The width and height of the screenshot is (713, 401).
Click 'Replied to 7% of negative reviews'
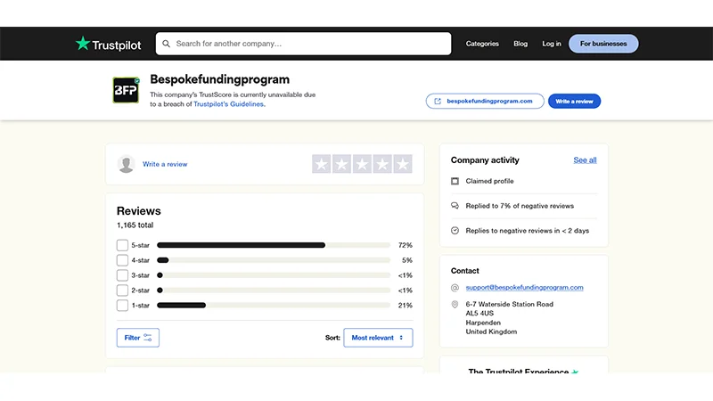point(520,206)
